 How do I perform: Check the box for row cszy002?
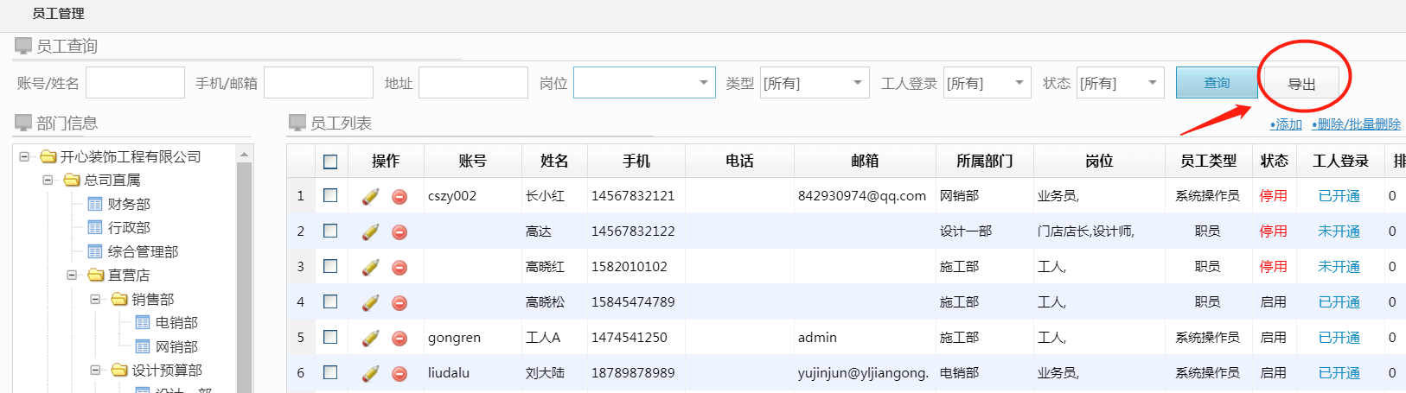[x=330, y=195]
